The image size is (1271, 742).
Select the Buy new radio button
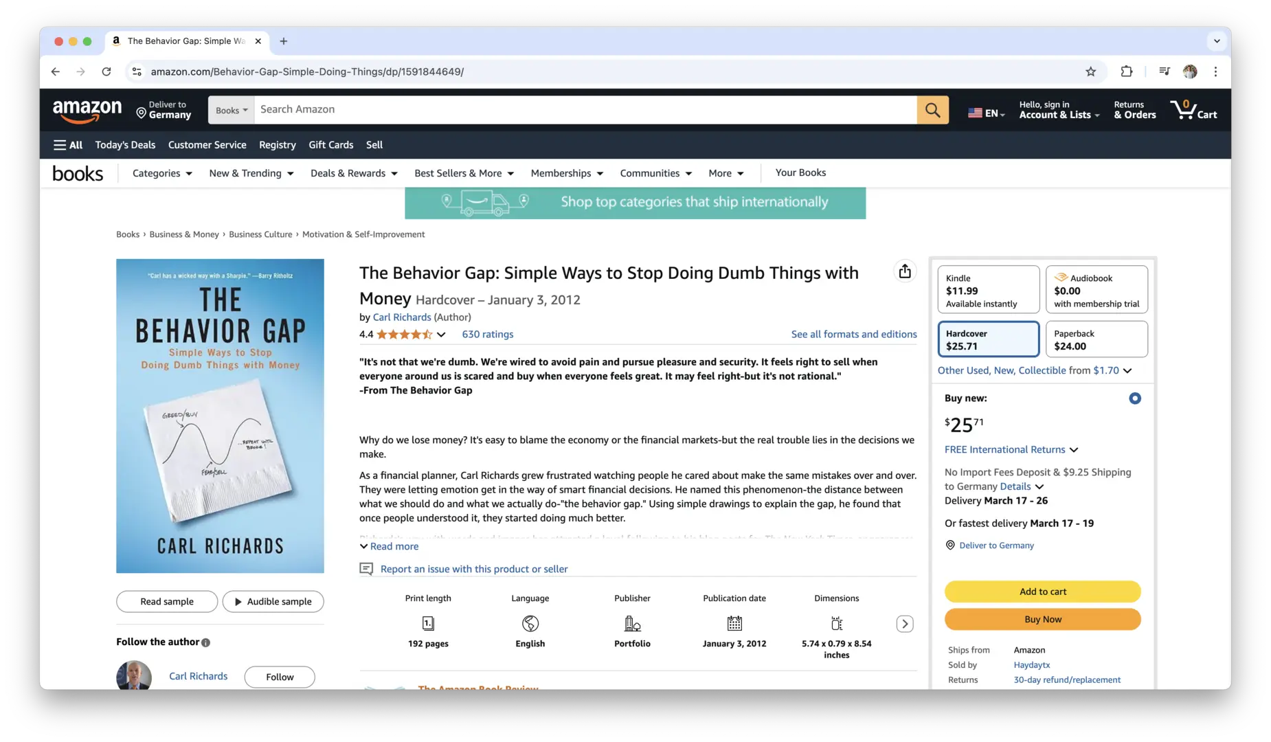point(1134,398)
